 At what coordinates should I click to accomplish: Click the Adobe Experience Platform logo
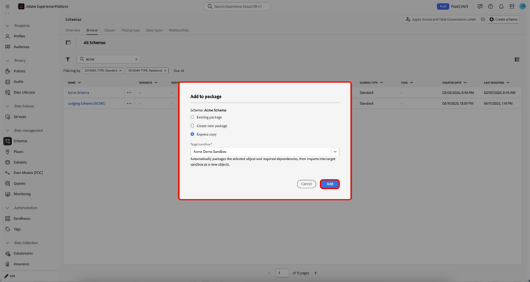pyautogui.click(x=21, y=6)
